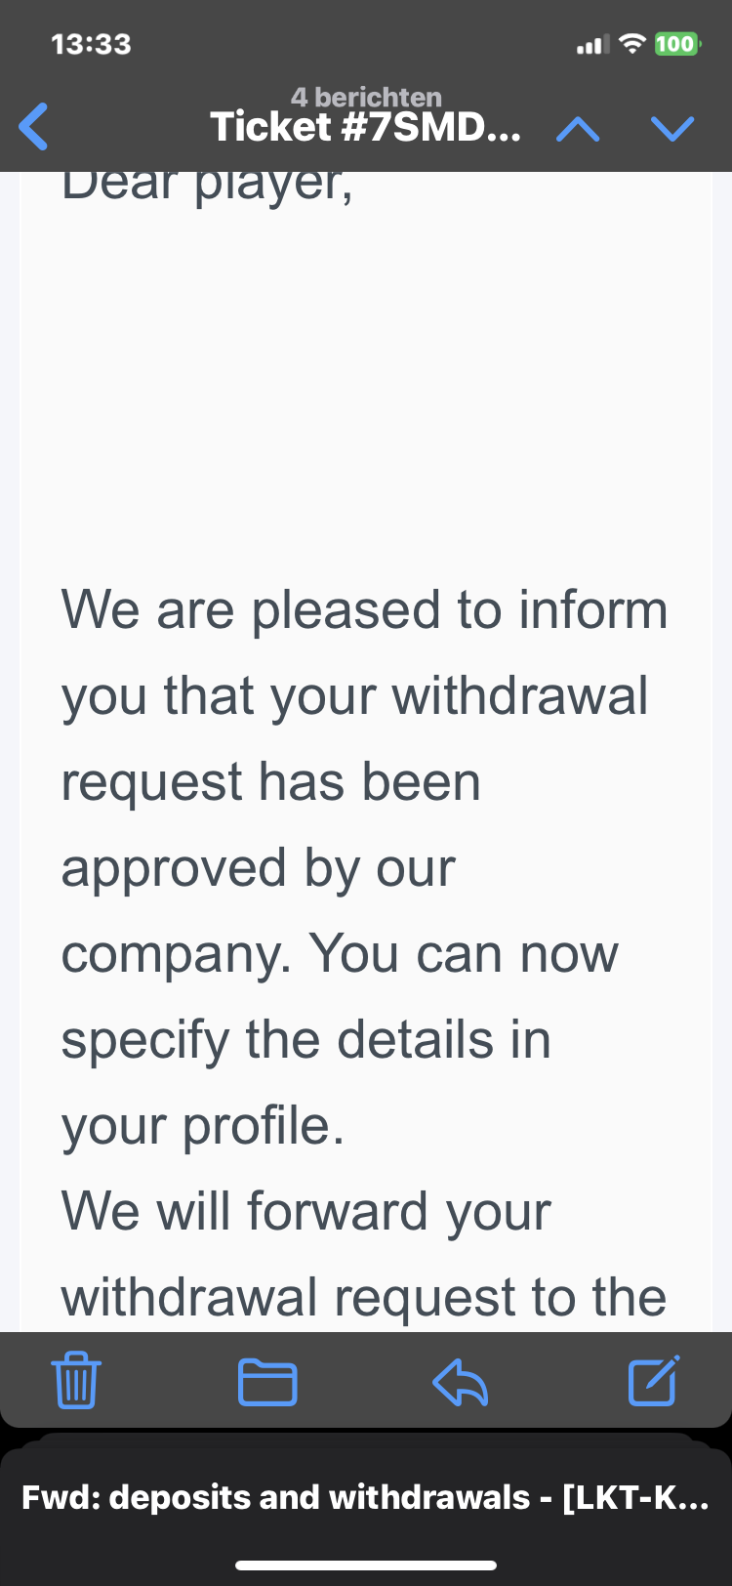This screenshot has height=1586, width=732.
Task: Tap the "approved by our" text line
Action: (x=259, y=868)
